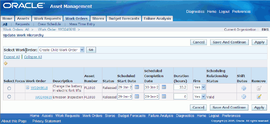Open Crew Schedule subtab
This screenshot has height=124, width=270.
[x=49, y=24]
